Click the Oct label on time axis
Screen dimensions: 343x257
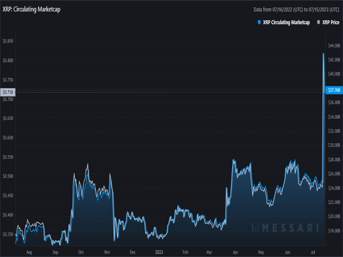click(81, 252)
